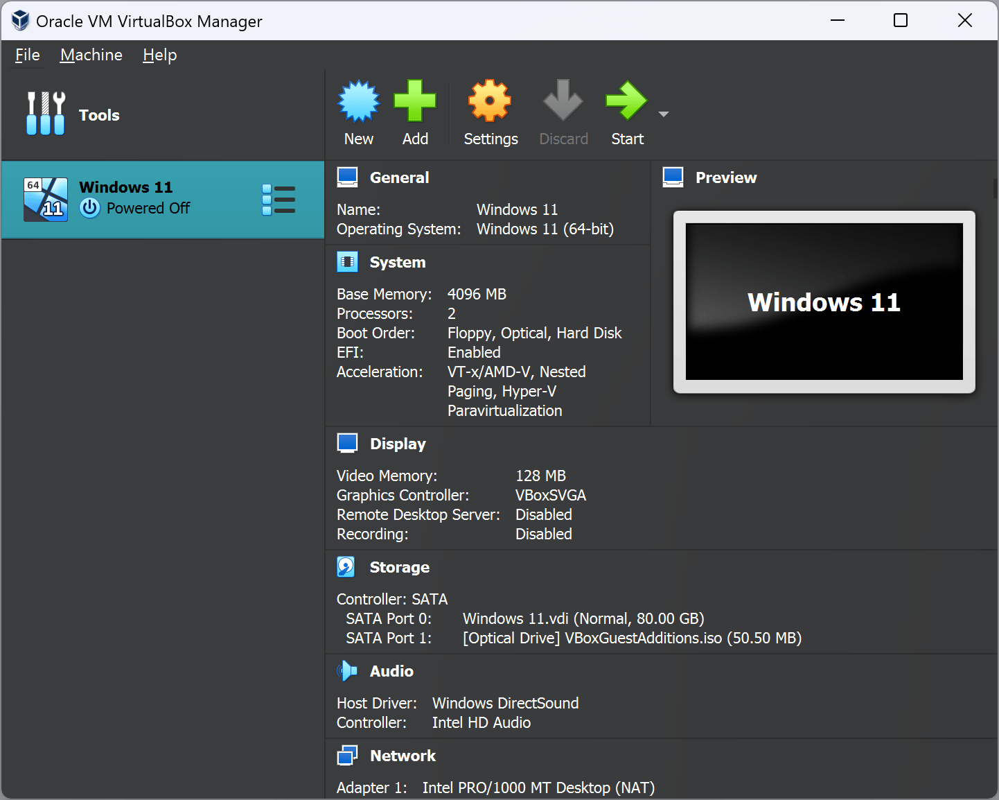The height and width of the screenshot is (800, 999).
Task: Open the Machine menu
Action: coord(91,55)
